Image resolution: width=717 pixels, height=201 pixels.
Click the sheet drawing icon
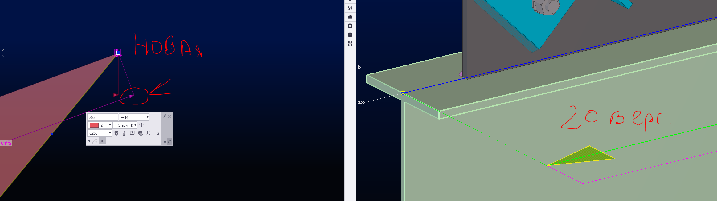156,133
